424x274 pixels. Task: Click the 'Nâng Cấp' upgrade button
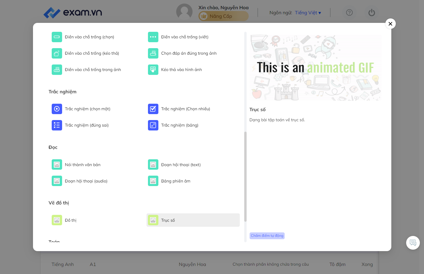pyautogui.click(x=223, y=16)
